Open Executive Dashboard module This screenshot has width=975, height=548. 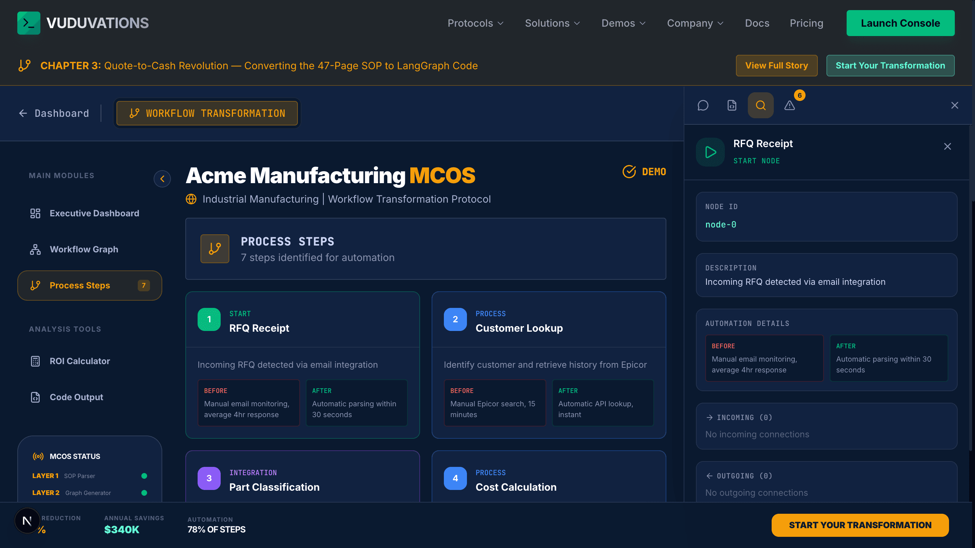coord(90,213)
